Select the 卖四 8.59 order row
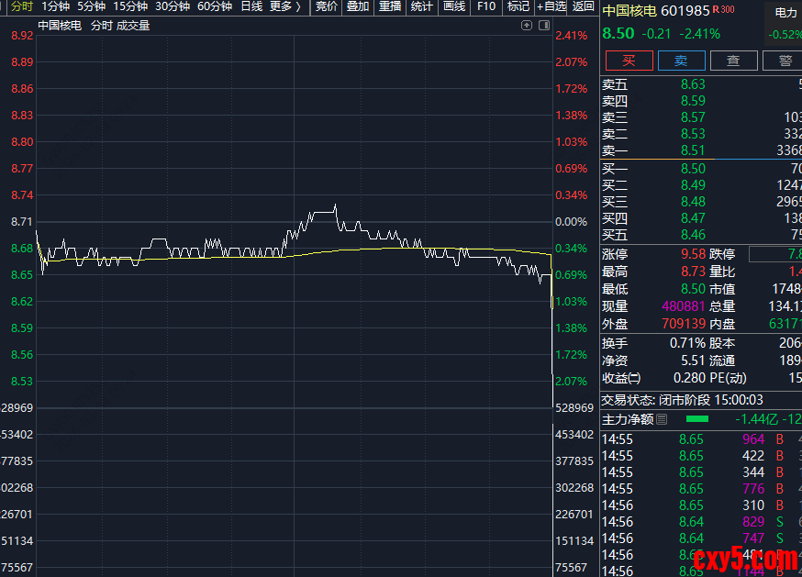This screenshot has width=802, height=577. pos(701,101)
